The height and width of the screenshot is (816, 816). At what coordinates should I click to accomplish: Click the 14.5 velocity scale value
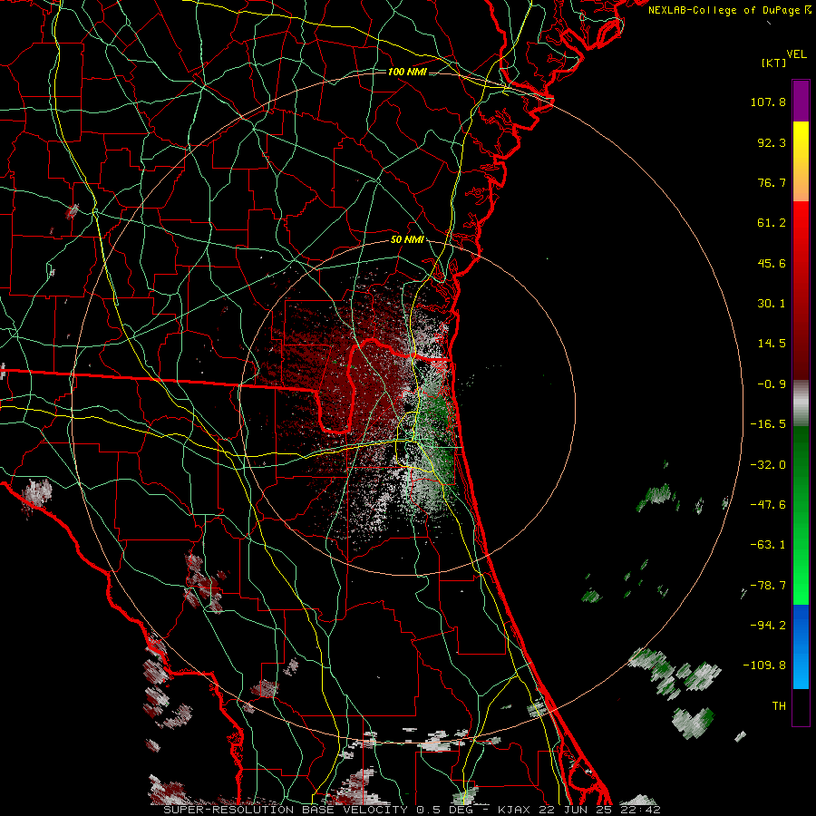(x=772, y=344)
